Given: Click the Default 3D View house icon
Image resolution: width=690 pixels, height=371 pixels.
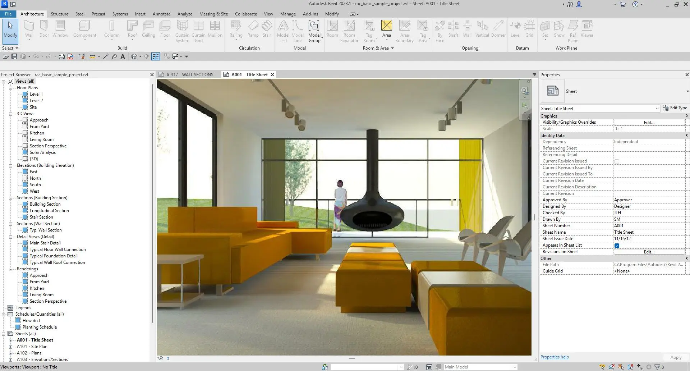Looking at the screenshot, I should coord(134,56).
